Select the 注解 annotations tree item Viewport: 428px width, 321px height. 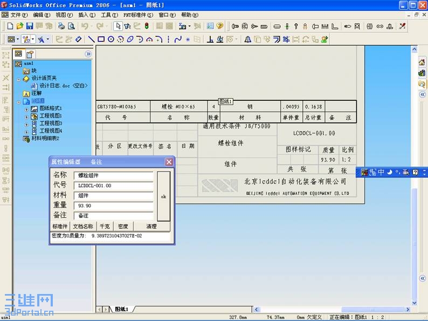37,93
